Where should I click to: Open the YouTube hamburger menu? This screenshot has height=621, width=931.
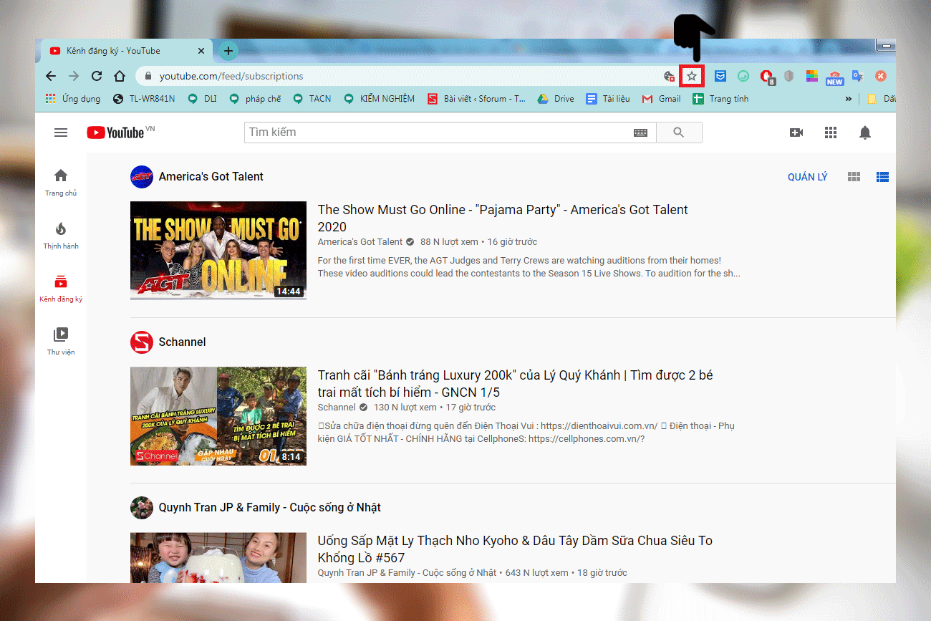click(61, 133)
